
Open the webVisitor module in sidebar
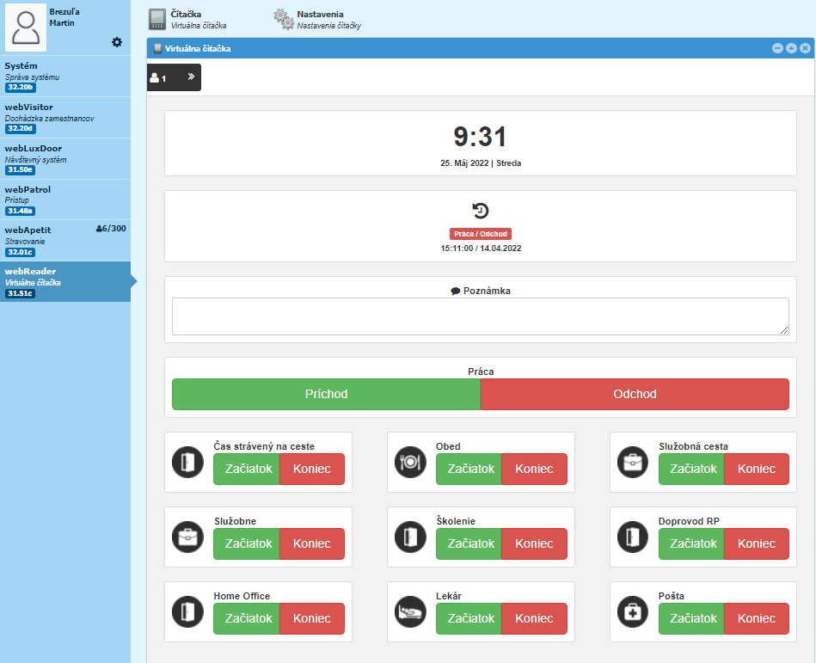pos(65,117)
